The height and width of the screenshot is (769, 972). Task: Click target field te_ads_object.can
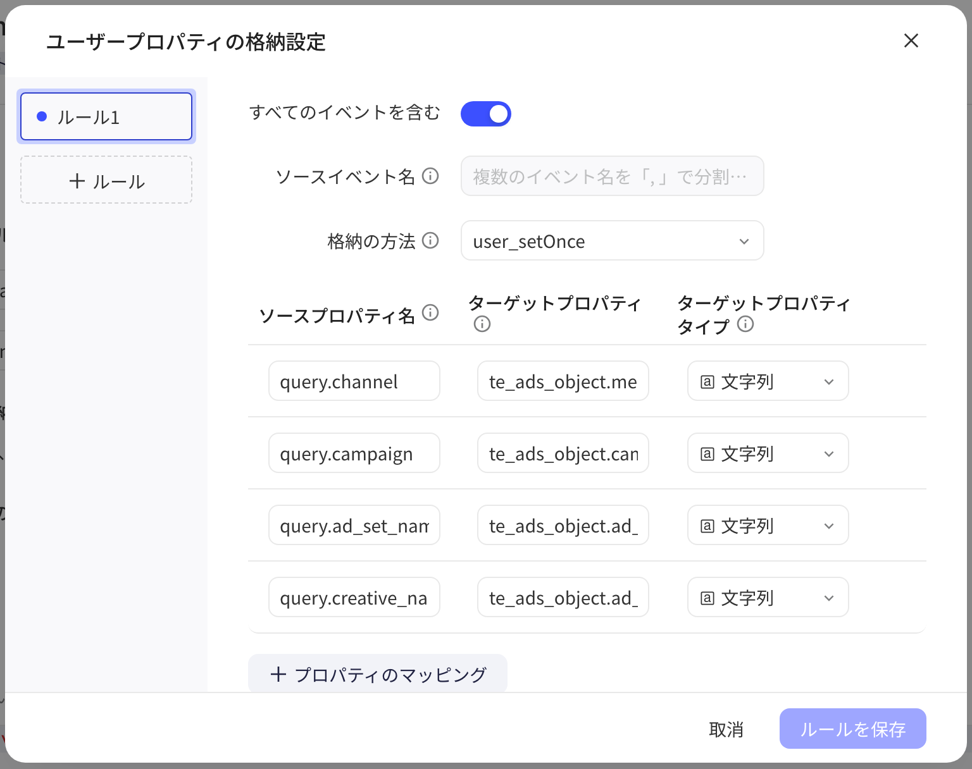563,453
